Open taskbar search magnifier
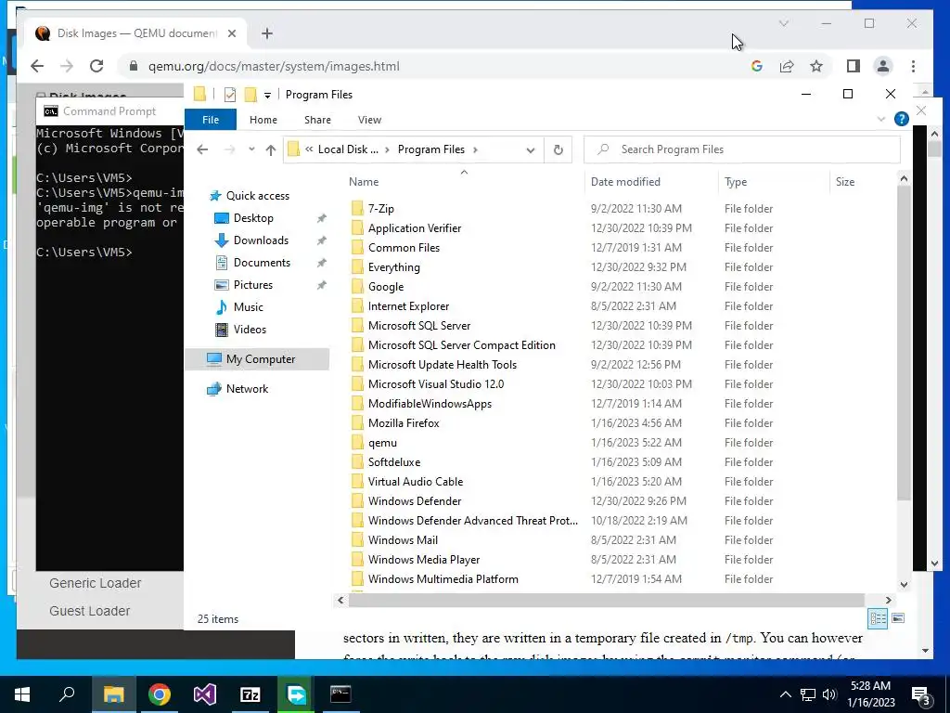The image size is (950, 713). (x=67, y=694)
